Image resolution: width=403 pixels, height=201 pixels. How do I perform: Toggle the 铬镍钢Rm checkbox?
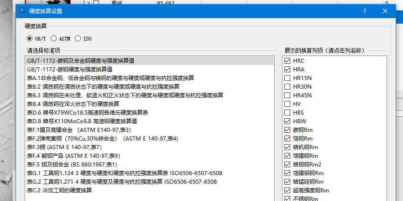coord(287,156)
